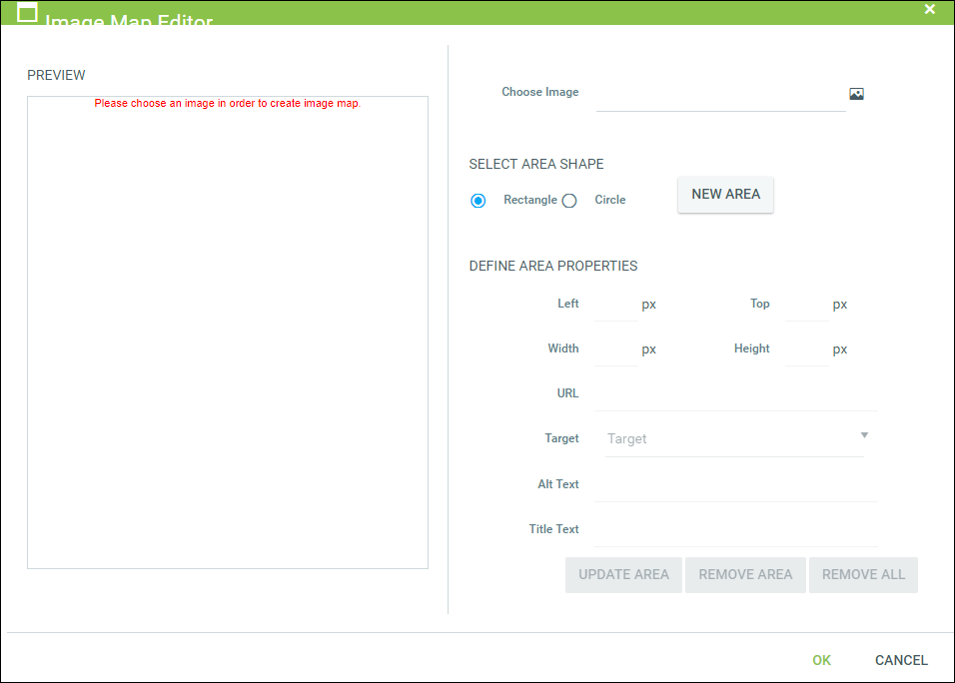Focus the Height input field
The image size is (955, 683).
click(807, 349)
